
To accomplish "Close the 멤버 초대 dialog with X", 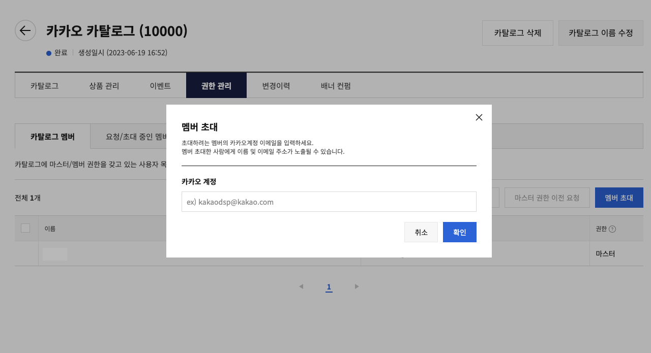I will pyautogui.click(x=479, y=117).
